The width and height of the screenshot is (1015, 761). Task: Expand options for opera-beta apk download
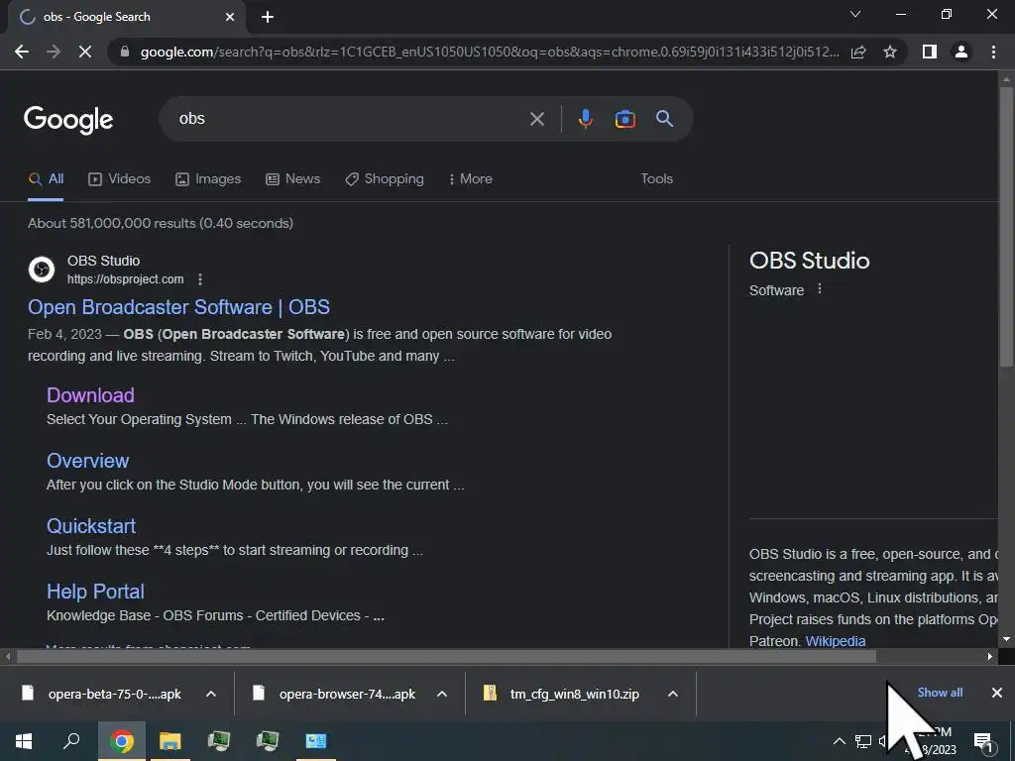(211, 695)
